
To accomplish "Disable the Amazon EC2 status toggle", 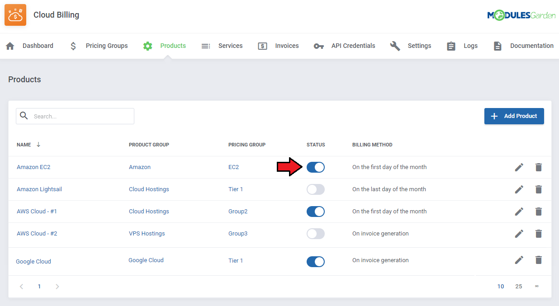I will [315, 167].
